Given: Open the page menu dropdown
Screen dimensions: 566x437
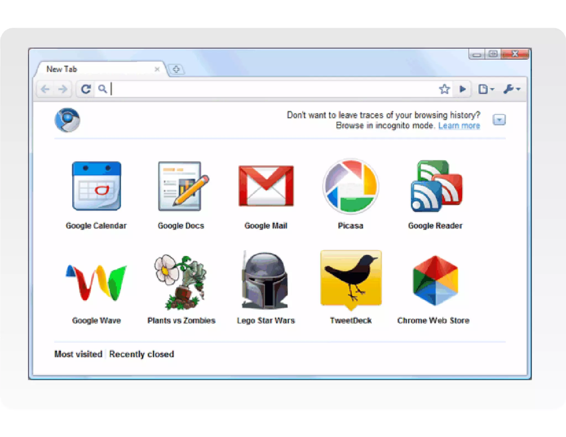Looking at the screenshot, I should [486, 89].
